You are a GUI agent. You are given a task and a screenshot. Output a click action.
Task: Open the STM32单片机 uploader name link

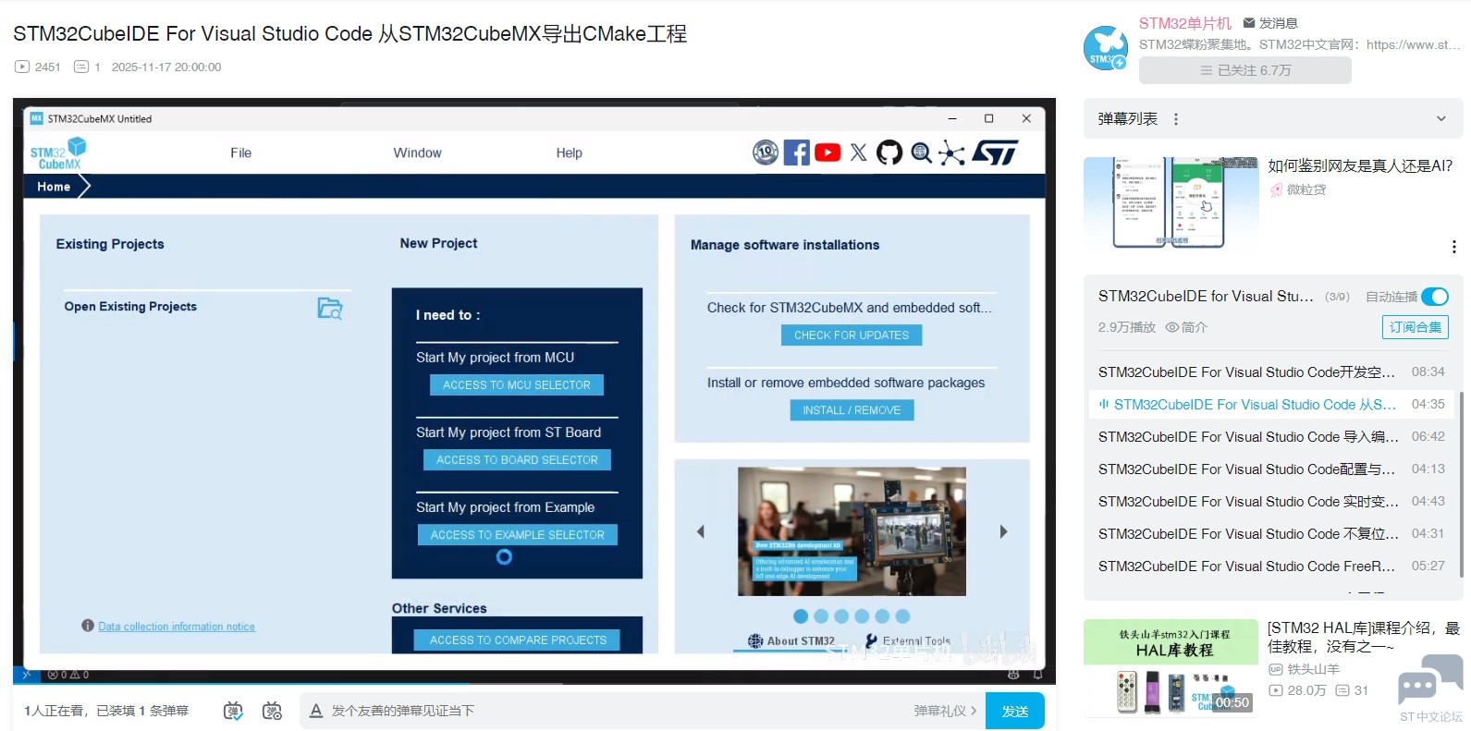pos(1185,23)
